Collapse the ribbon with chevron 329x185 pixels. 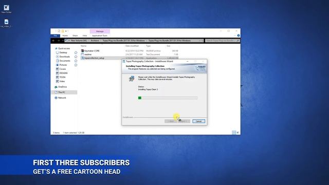235,35
